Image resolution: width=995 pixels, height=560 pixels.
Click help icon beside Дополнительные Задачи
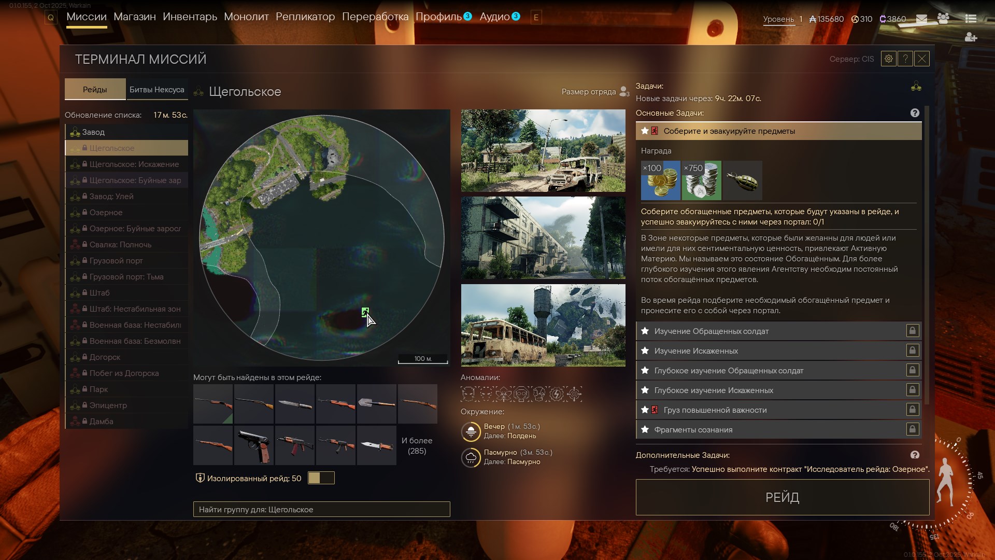click(915, 455)
